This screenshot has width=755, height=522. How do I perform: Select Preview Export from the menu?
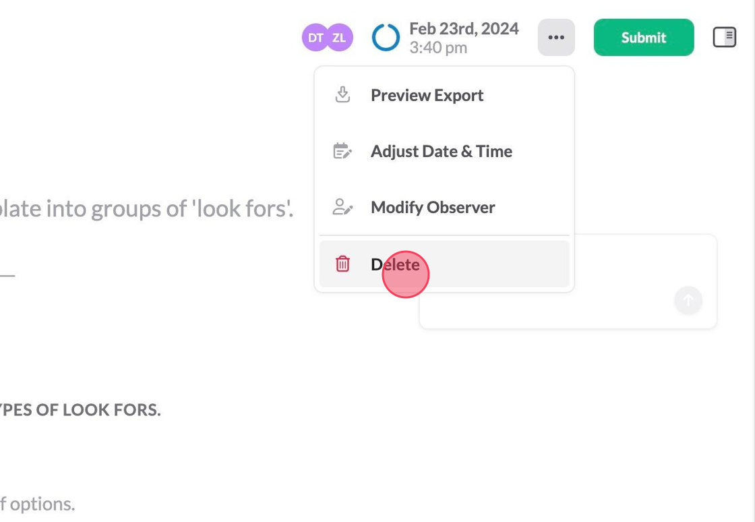pyautogui.click(x=427, y=95)
